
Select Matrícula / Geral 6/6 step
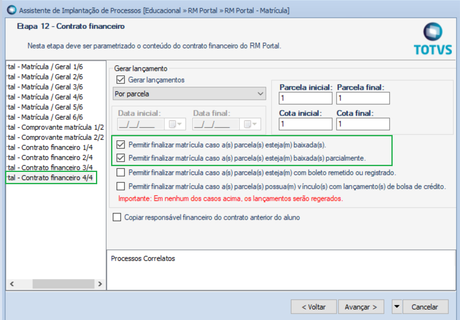pyautogui.click(x=45, y=117)
